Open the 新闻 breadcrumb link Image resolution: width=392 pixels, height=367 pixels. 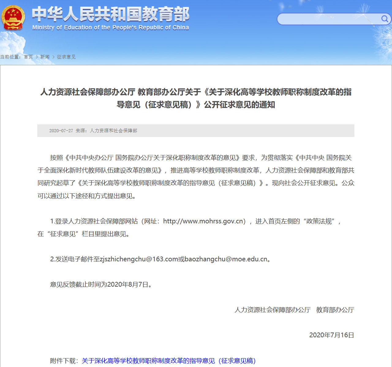coord(45,57)
